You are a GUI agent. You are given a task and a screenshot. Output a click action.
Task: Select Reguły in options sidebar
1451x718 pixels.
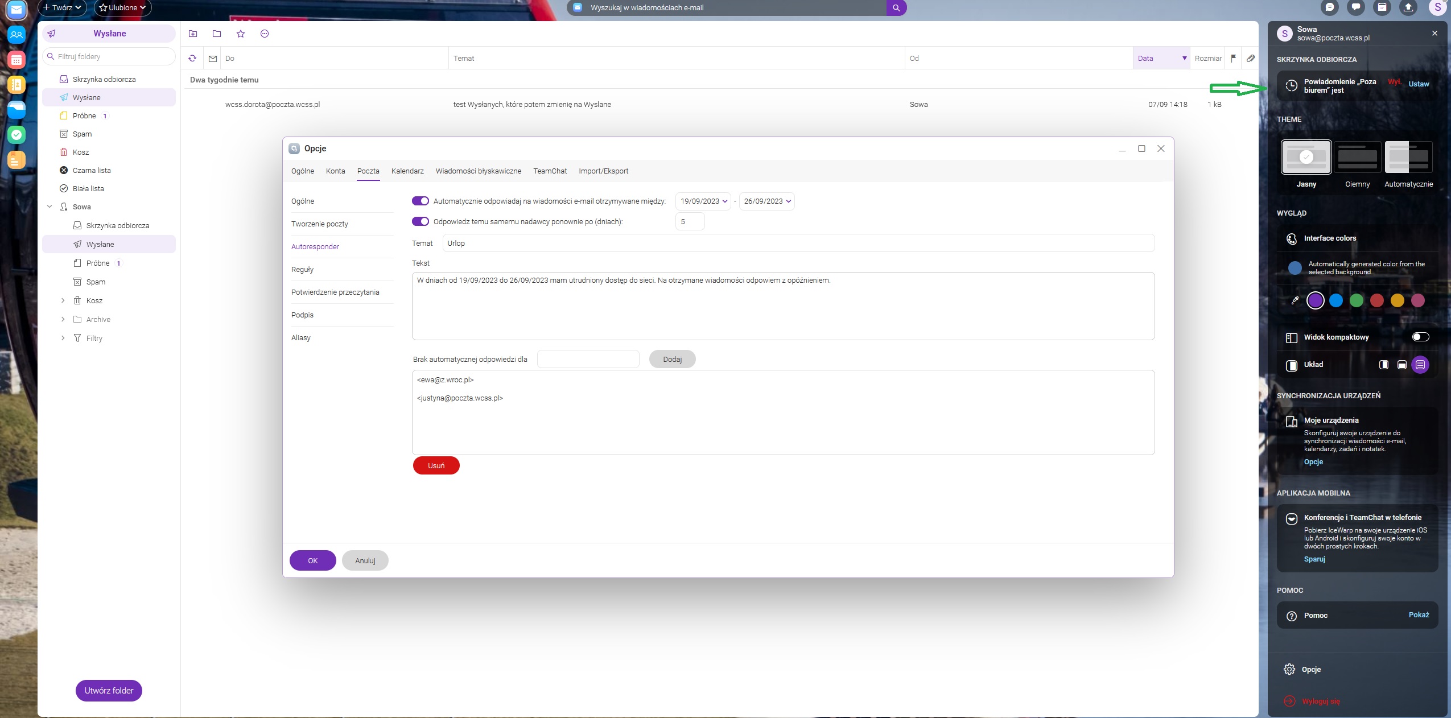coord(302,269)
